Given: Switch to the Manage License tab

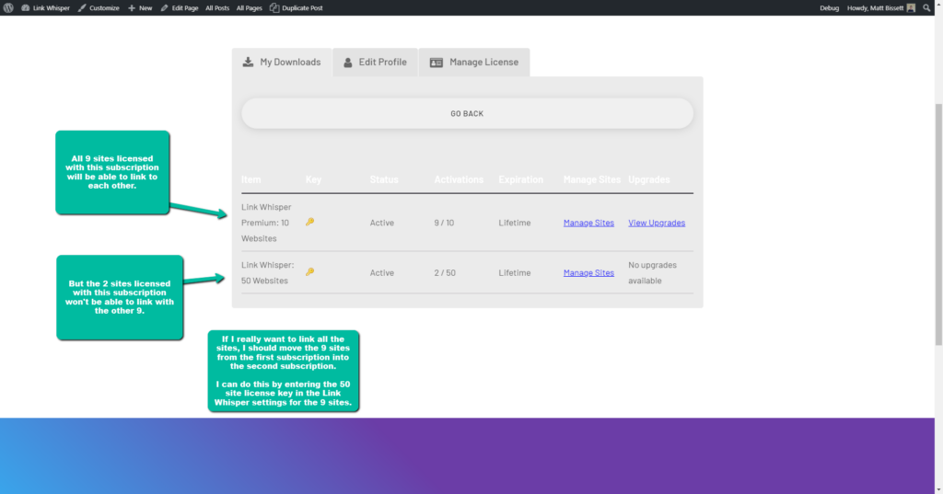Looking at the screenshot, I should (x=474, y=62).
